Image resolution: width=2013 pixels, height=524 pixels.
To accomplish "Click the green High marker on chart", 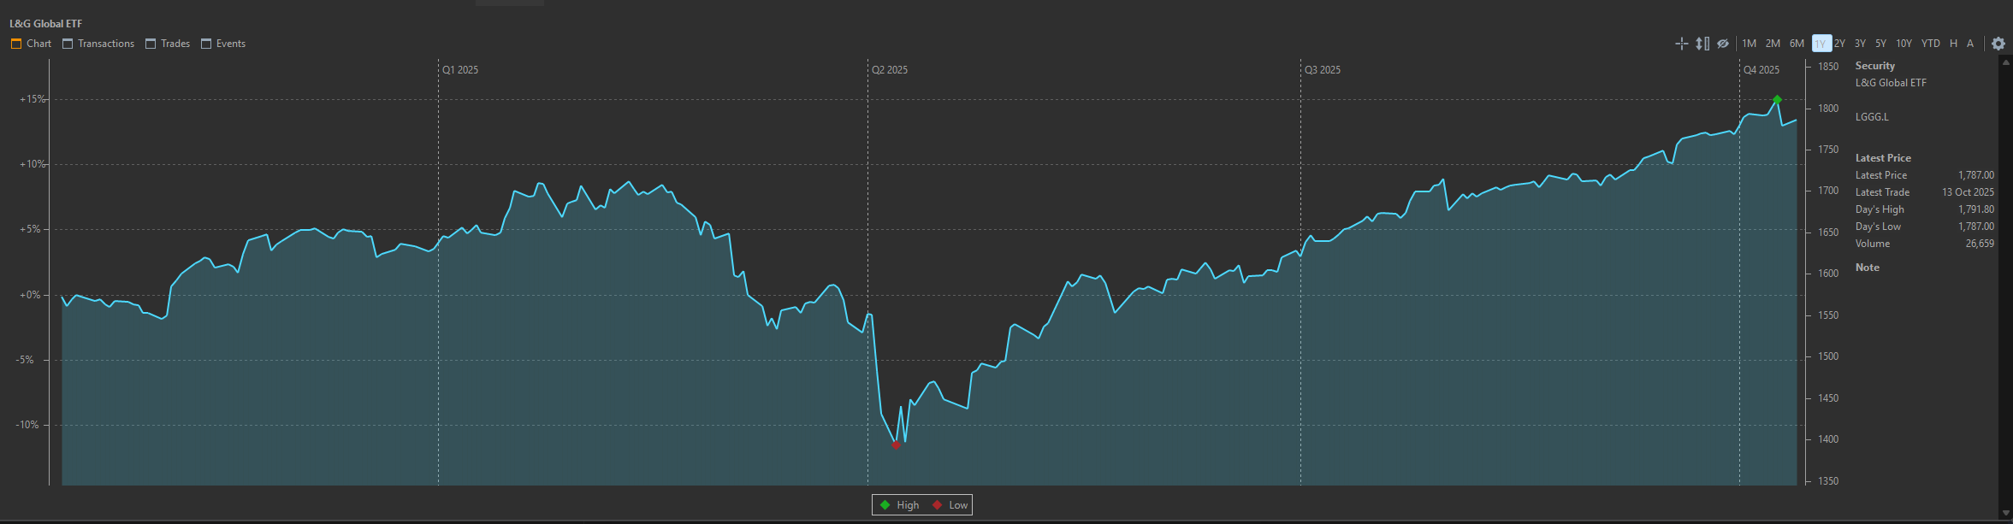I will click(x=1777, y=100).
